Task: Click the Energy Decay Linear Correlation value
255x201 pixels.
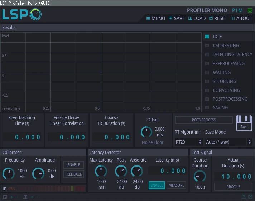Action: [x=67, y=137]
